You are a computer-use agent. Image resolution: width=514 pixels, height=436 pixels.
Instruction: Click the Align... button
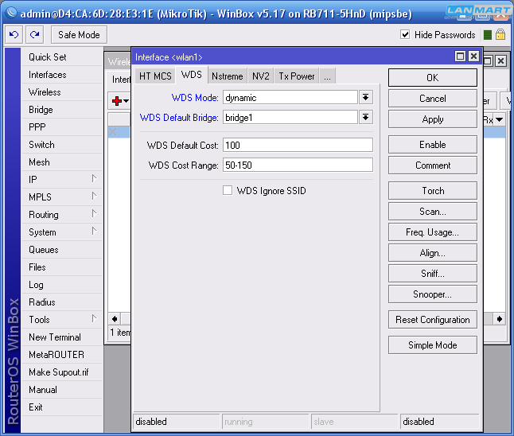pos(432,253)
